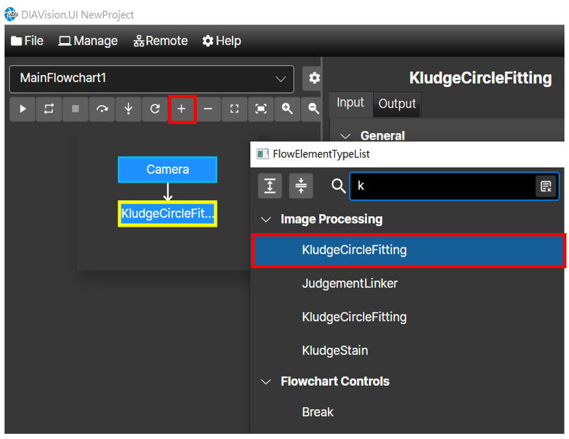Remove element using the minus icon

(x=208, y=109)
